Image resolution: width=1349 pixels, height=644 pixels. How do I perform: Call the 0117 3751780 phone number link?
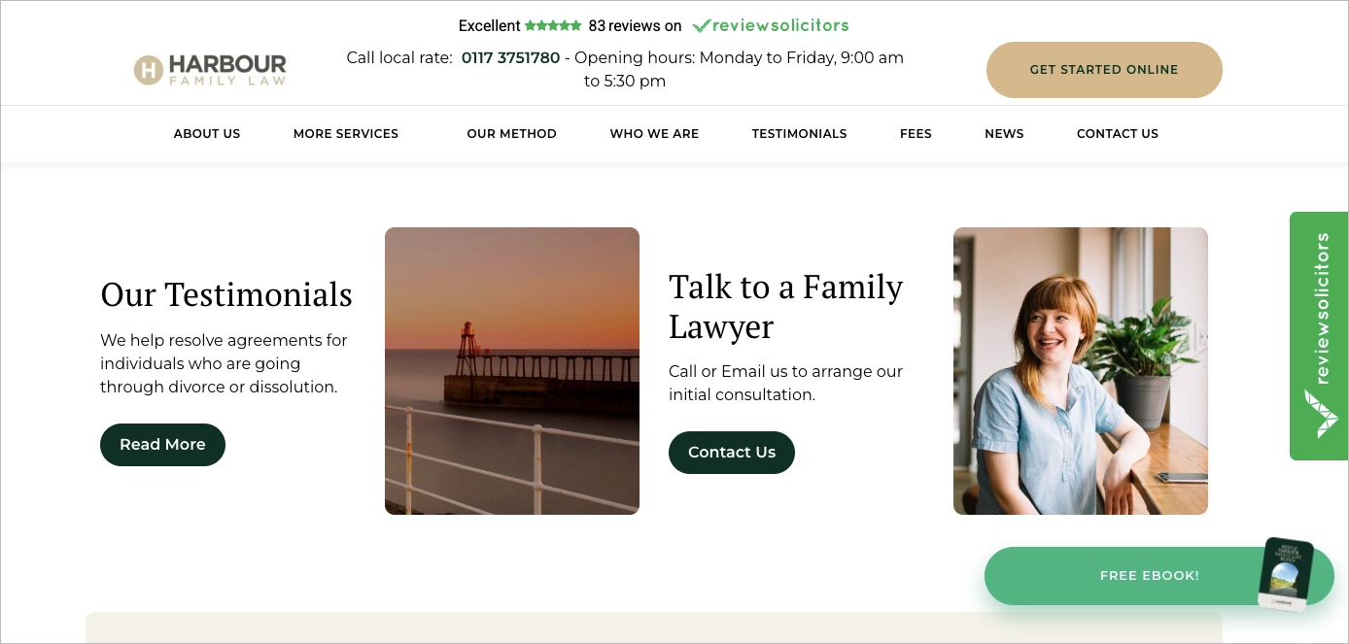(510, 57)
